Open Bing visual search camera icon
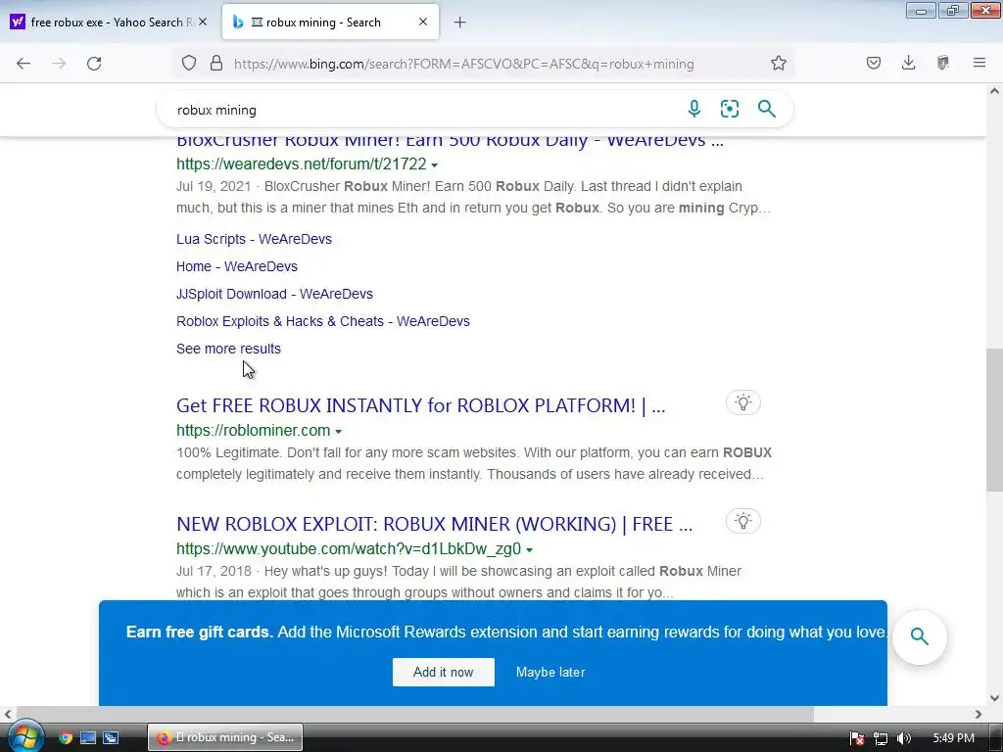The image size is (1003, 752). pos(729,110)
